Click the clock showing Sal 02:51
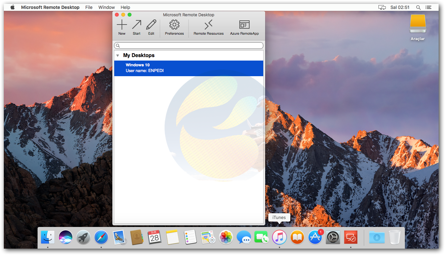The width and height of the screenshot is (445, 255). [x=400, y=7]
